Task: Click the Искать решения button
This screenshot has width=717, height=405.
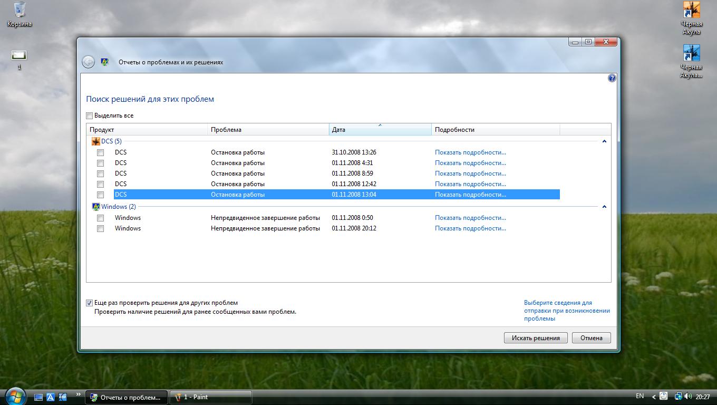Action: (x=536, y=338)
